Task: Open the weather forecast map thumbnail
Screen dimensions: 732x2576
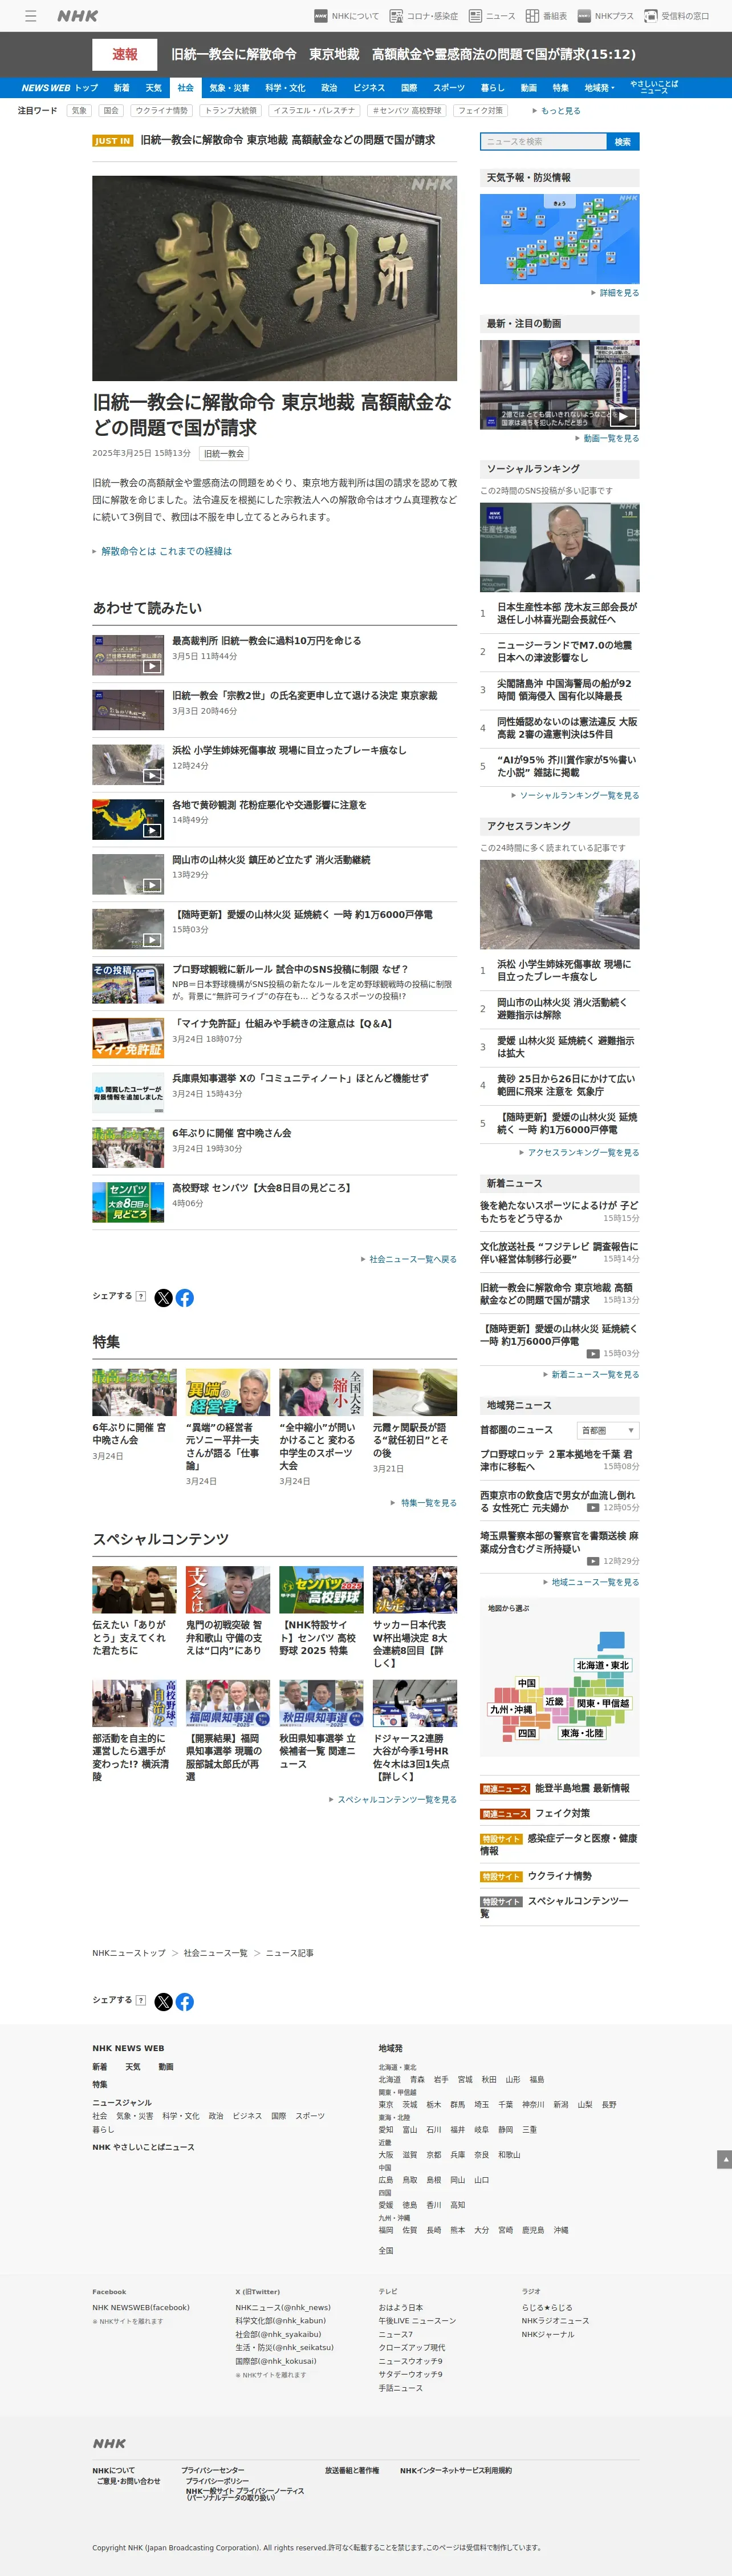Action: tap(559, 239)
